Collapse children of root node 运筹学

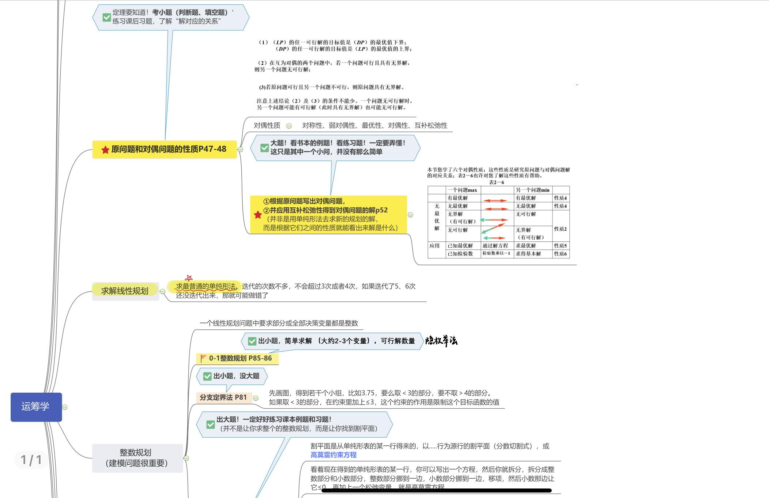[x=65, y=407]
